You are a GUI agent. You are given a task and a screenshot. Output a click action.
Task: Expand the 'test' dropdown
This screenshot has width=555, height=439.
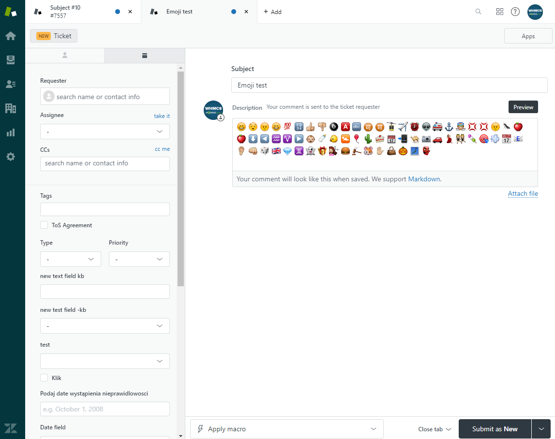105,361
